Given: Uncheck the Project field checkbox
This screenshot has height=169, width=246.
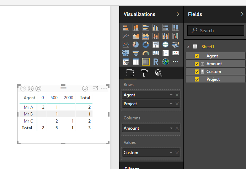Looking at the screenshot, I should click(197, 79).
